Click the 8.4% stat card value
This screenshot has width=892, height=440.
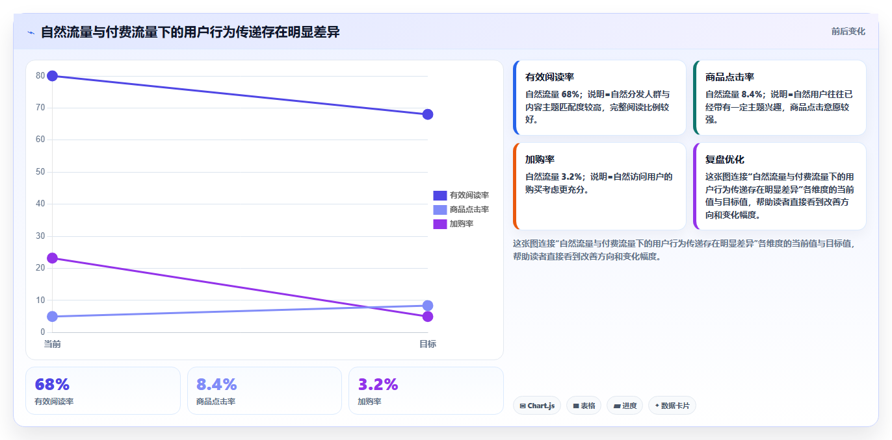[216, 385]
